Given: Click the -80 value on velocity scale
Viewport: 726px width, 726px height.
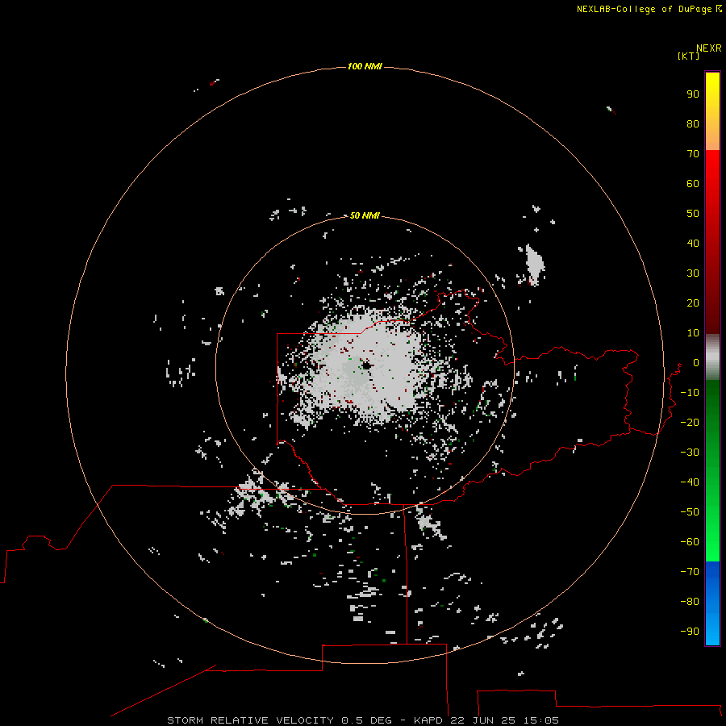Looking at the screenshot, I should point(690,602).
